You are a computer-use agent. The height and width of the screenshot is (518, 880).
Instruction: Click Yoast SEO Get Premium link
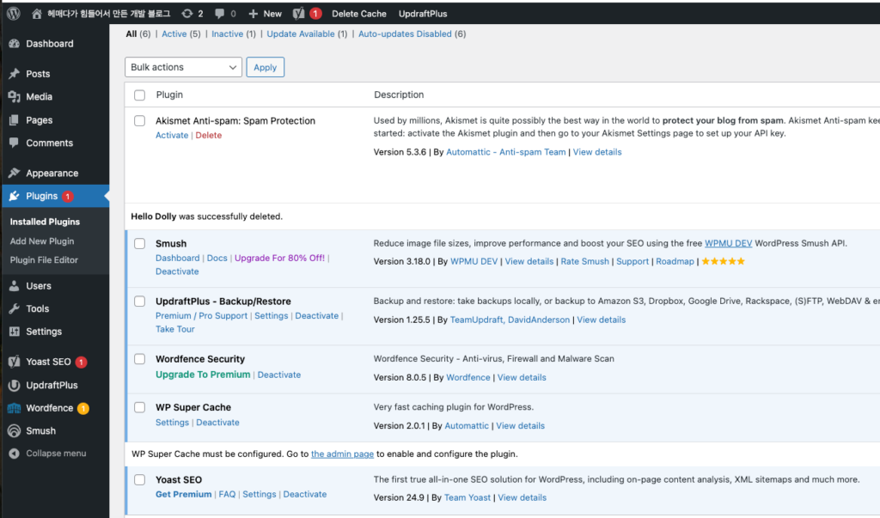coord(184,494)
